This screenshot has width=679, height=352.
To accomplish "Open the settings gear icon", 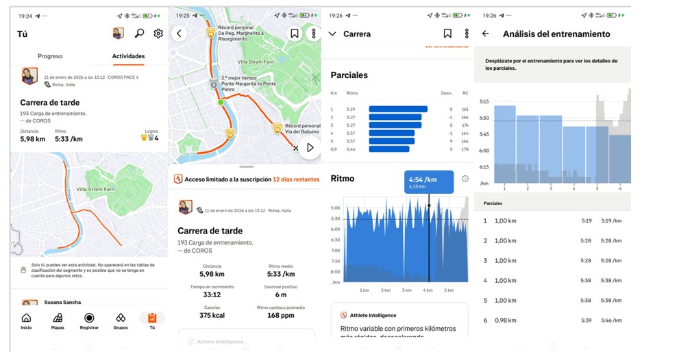I will (158, 34).
